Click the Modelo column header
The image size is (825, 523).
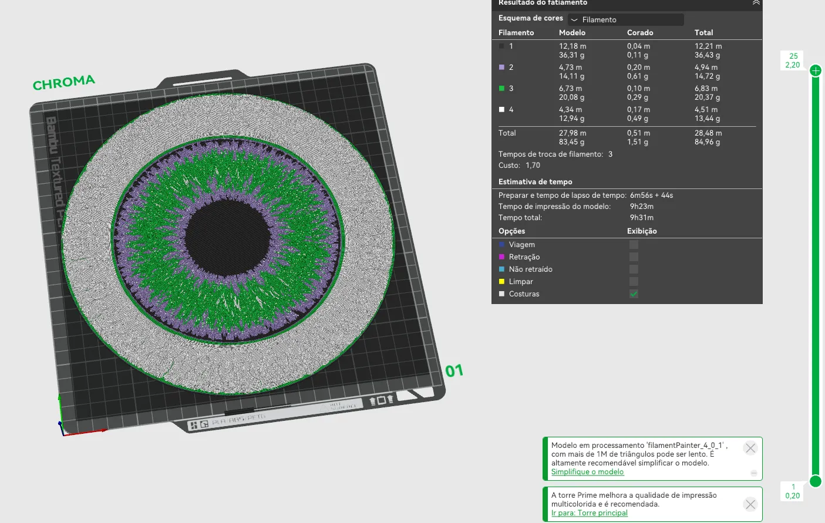572,33
